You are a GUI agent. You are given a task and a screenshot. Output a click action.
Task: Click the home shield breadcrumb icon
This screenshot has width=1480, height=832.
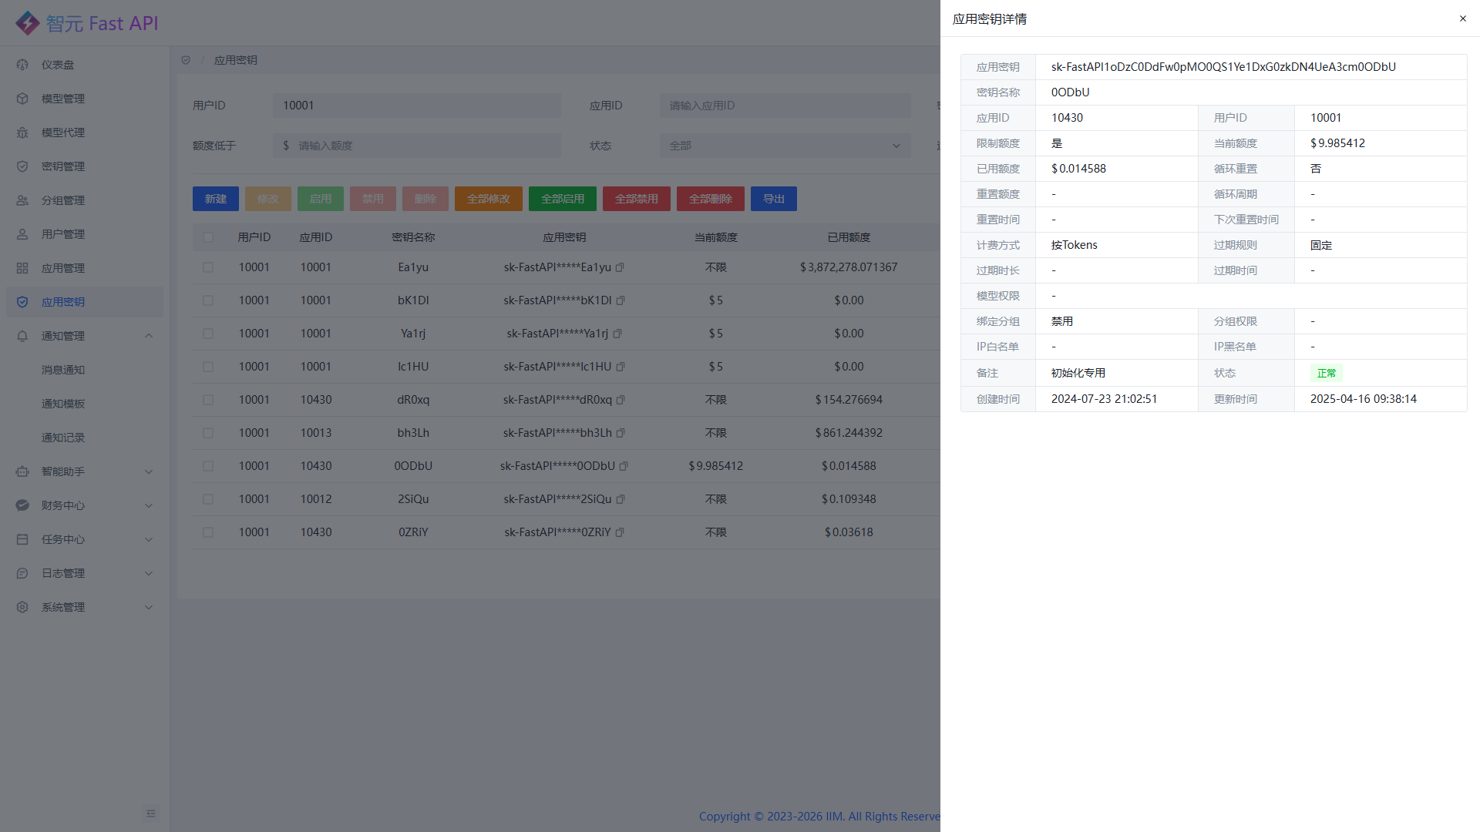click(186, 60)
